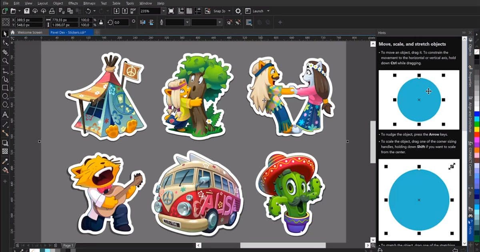Click the rotation angle input field
The height and width of the screenshot is (252, 480).
121,22
